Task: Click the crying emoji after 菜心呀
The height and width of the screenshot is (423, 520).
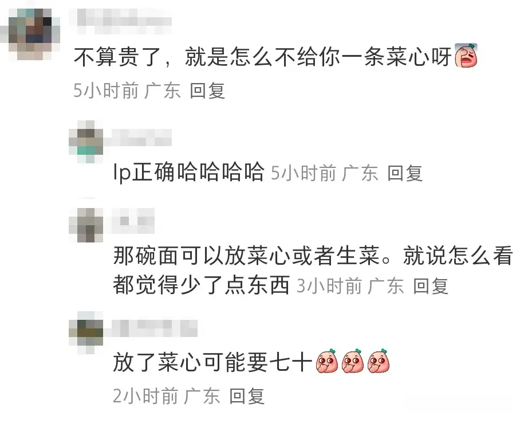Action: pyautogui.click(x=466, y=55)
